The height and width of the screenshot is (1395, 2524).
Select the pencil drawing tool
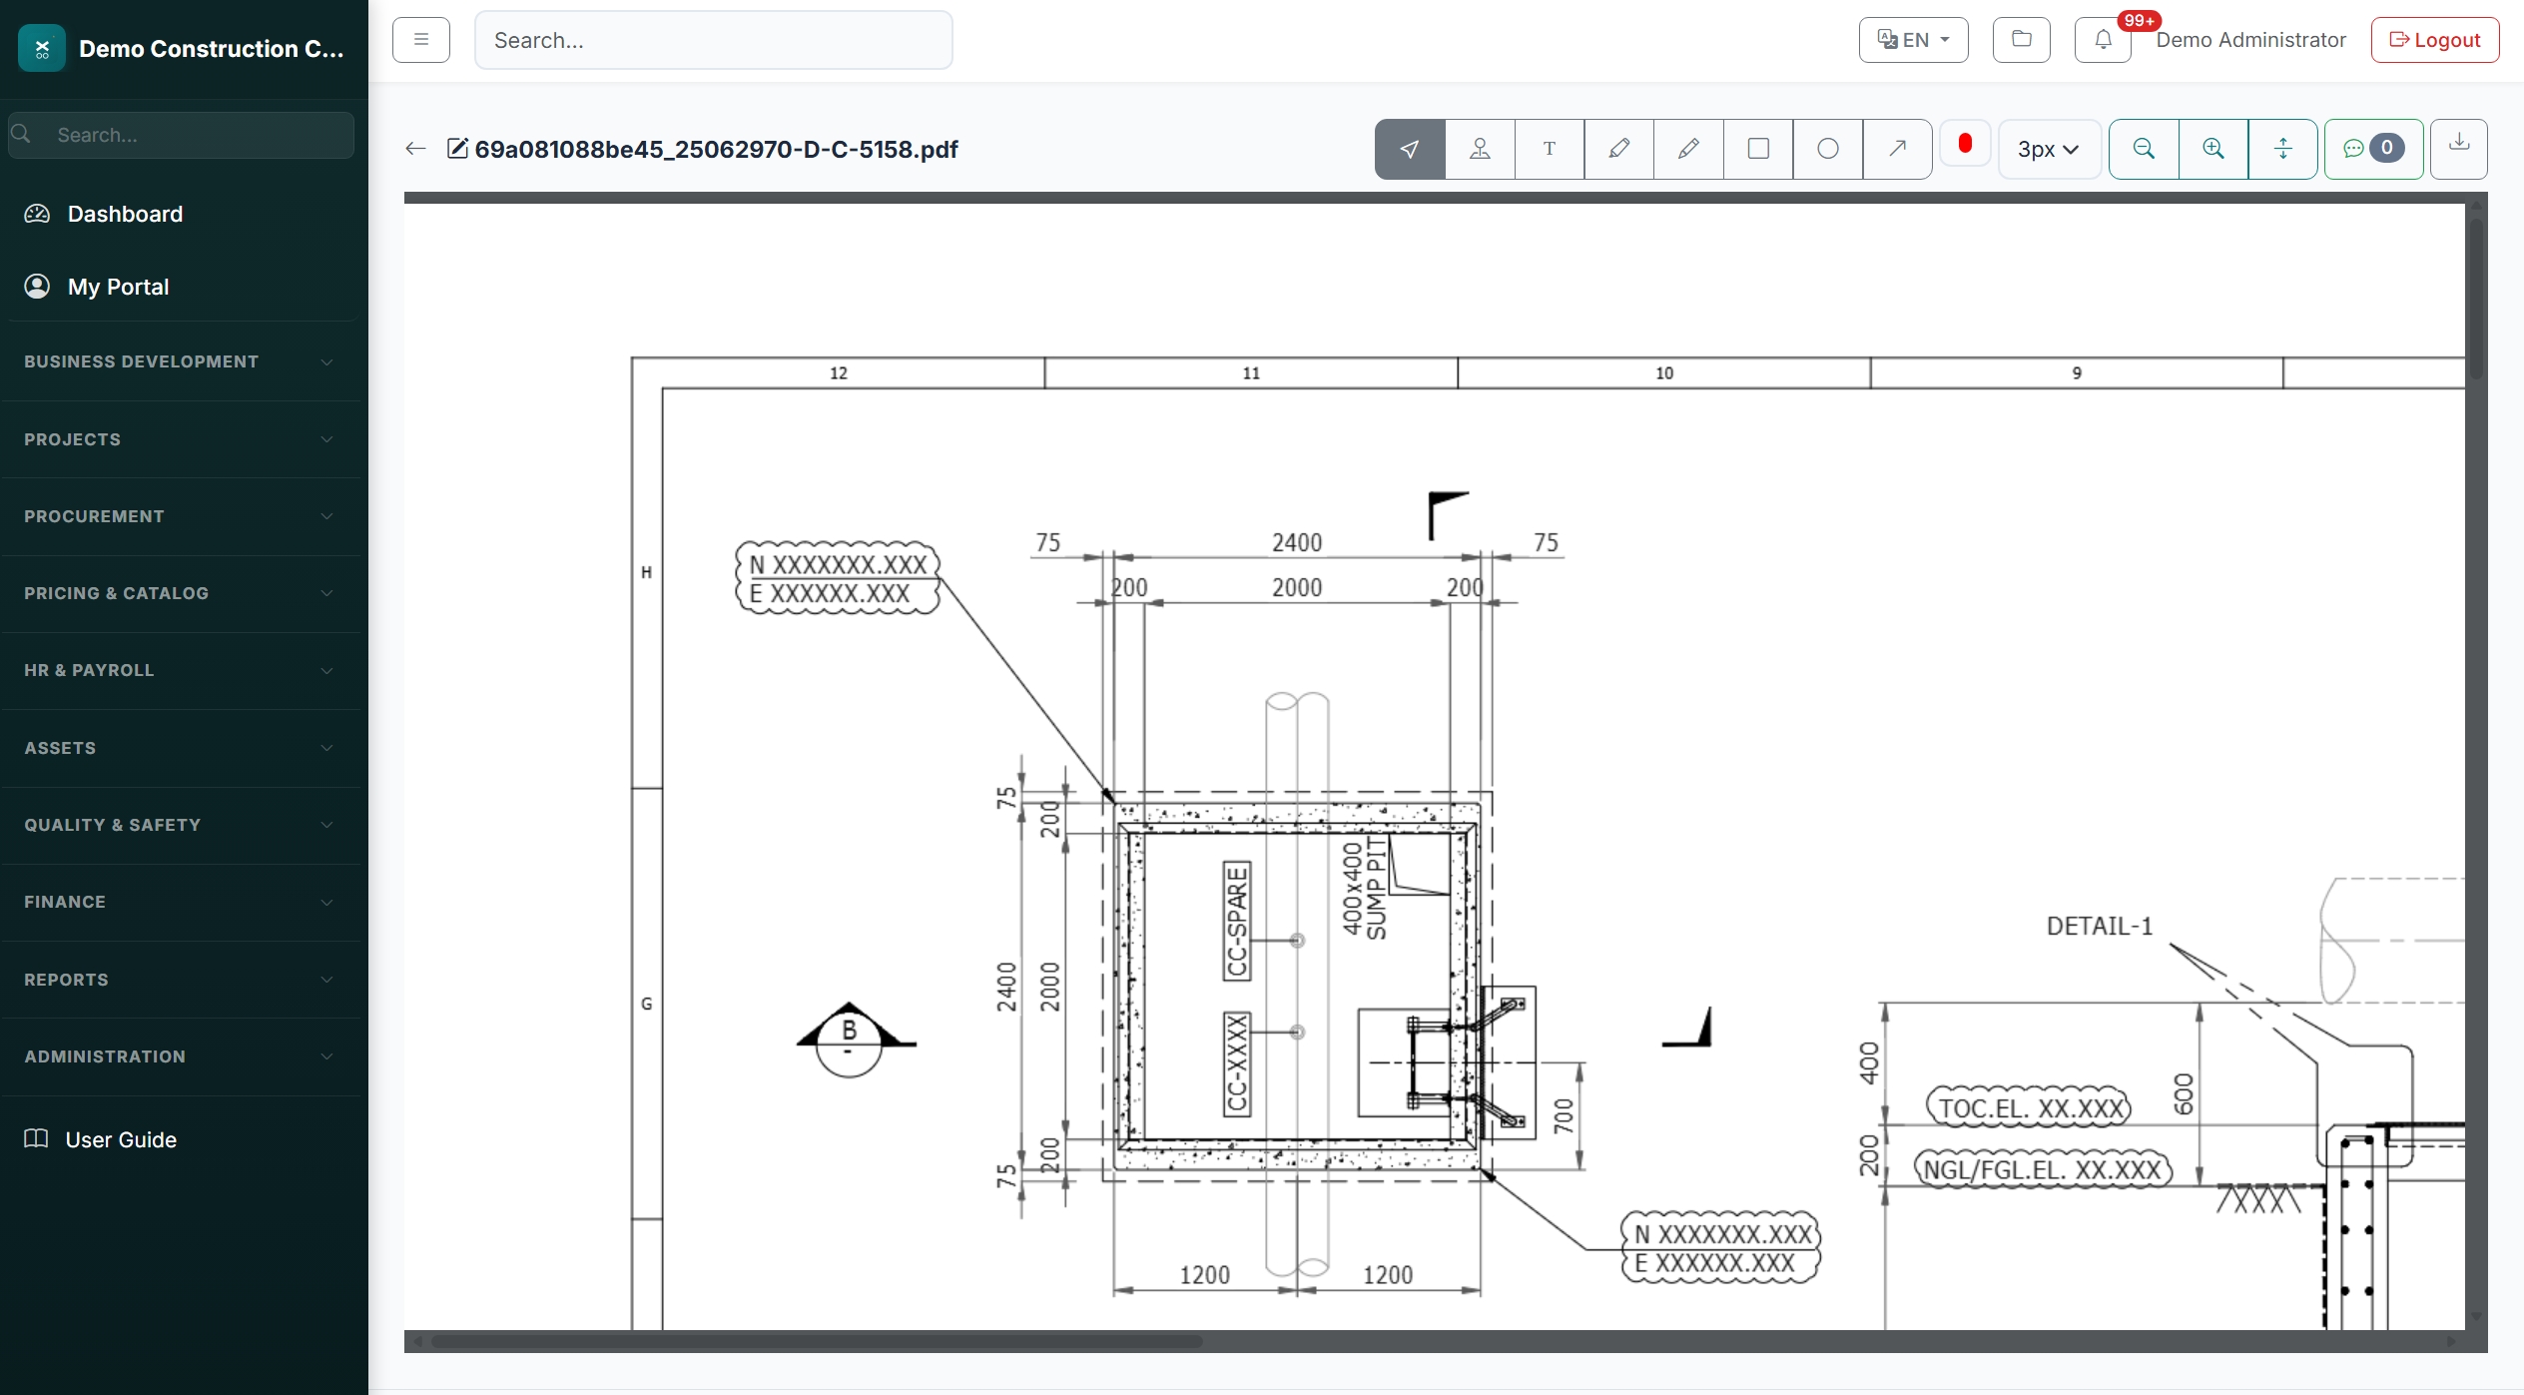[x=1687, y=149]
